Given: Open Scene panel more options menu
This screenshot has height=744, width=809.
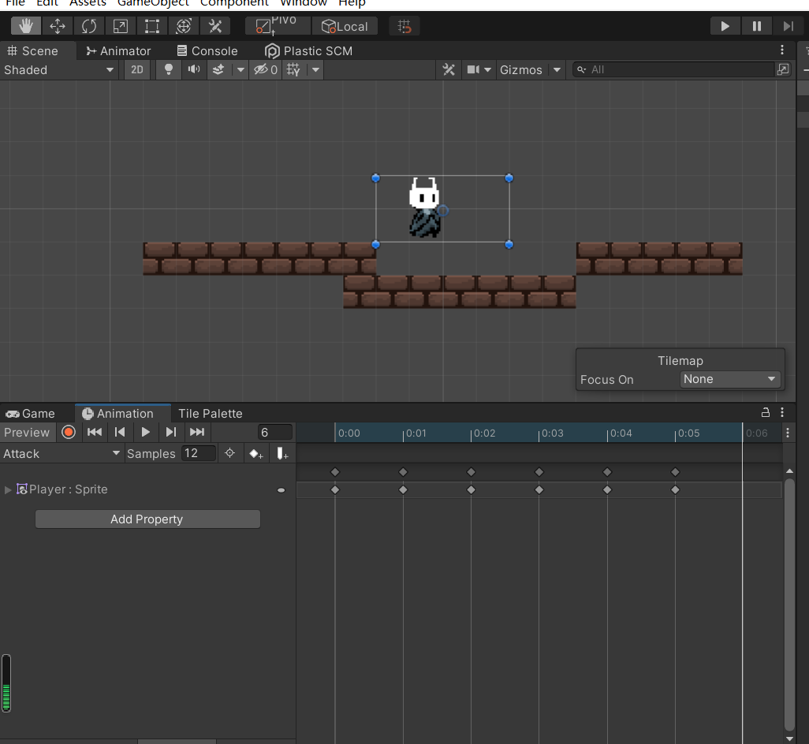Looking at the screenshot, I should point(782,50).
